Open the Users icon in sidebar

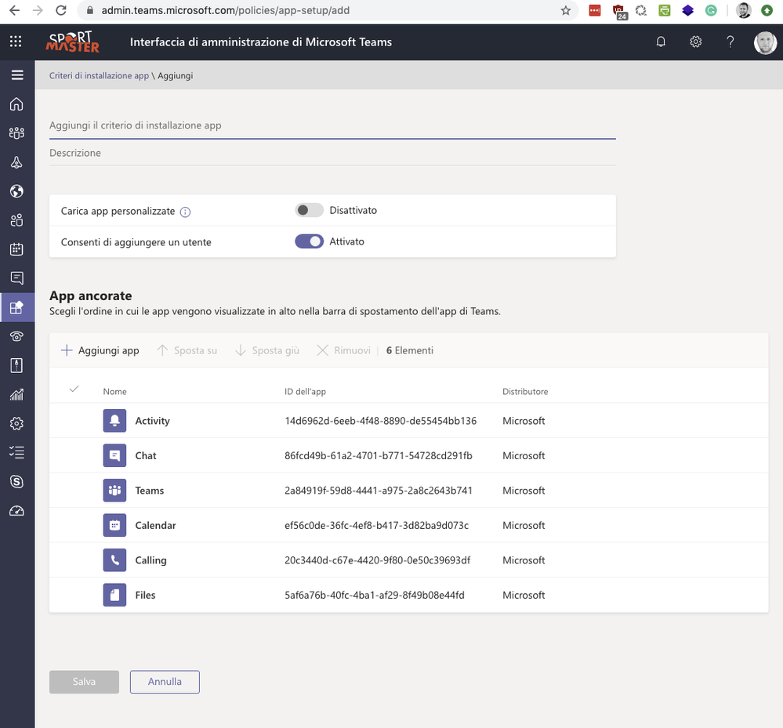click(16, 220)
